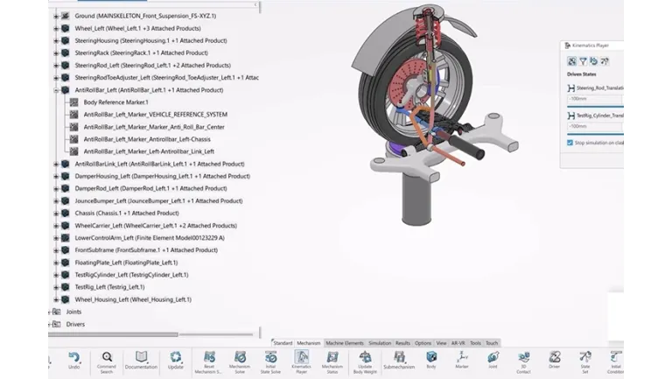Expand the Wheel_Left tree node
The image size is (672, 379).
(x=56, y=28)
